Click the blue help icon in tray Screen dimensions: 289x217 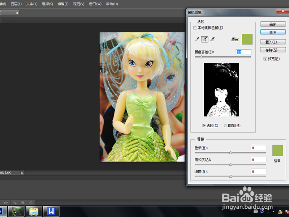[x=262, y=211]
